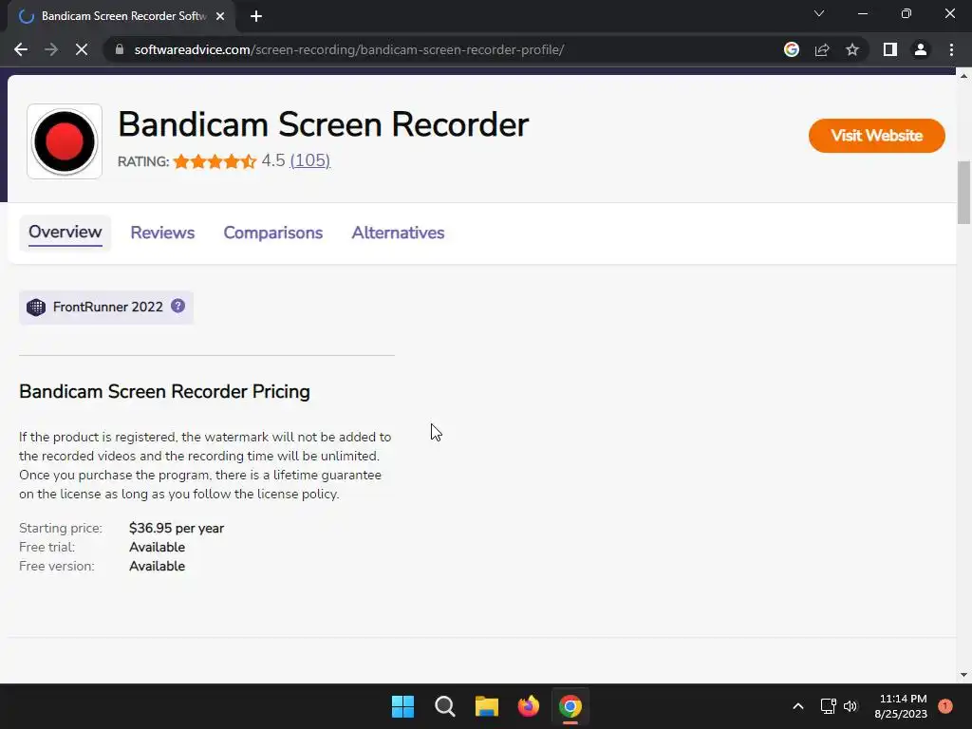Screen dimensions: 972x729
Task: Click the 4.5 rating number
Action: click(272, 160)
